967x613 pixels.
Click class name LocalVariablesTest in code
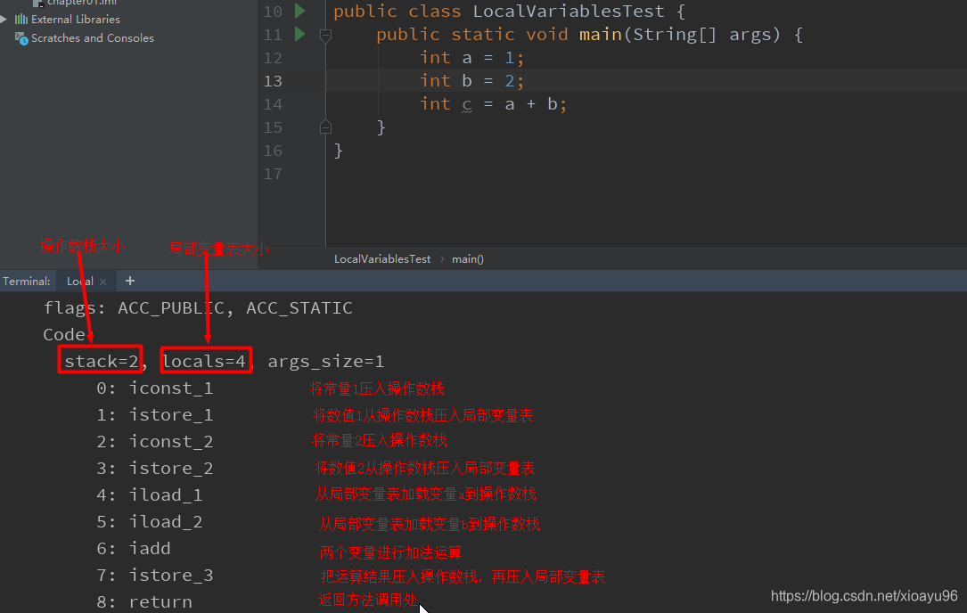coord(569,11)
